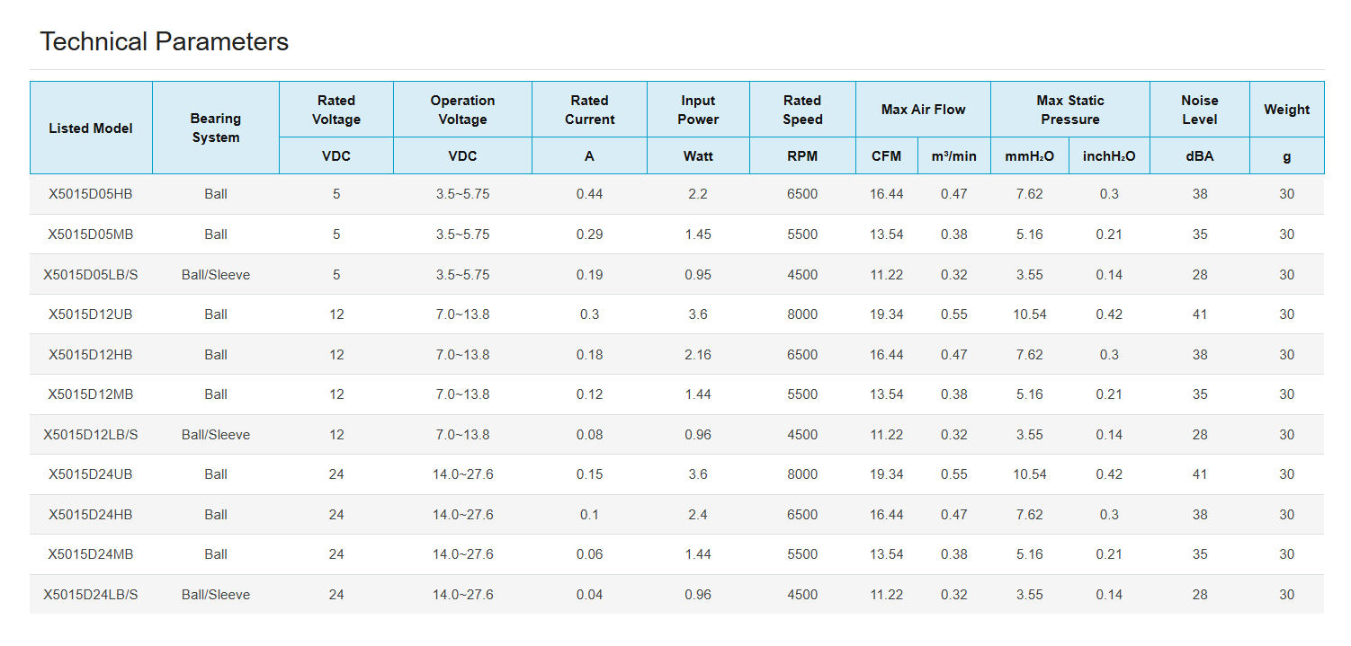Select model X5015D05LB/S in table
The height and width of the screenshot is (646, 1351).
click(x=91, y=275)
